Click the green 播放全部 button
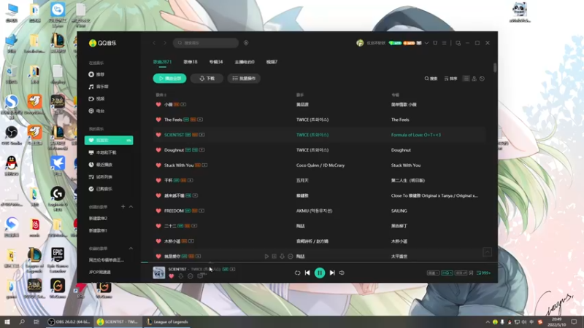The width and height of the screenshot is (584, 328). coord(169,79)
